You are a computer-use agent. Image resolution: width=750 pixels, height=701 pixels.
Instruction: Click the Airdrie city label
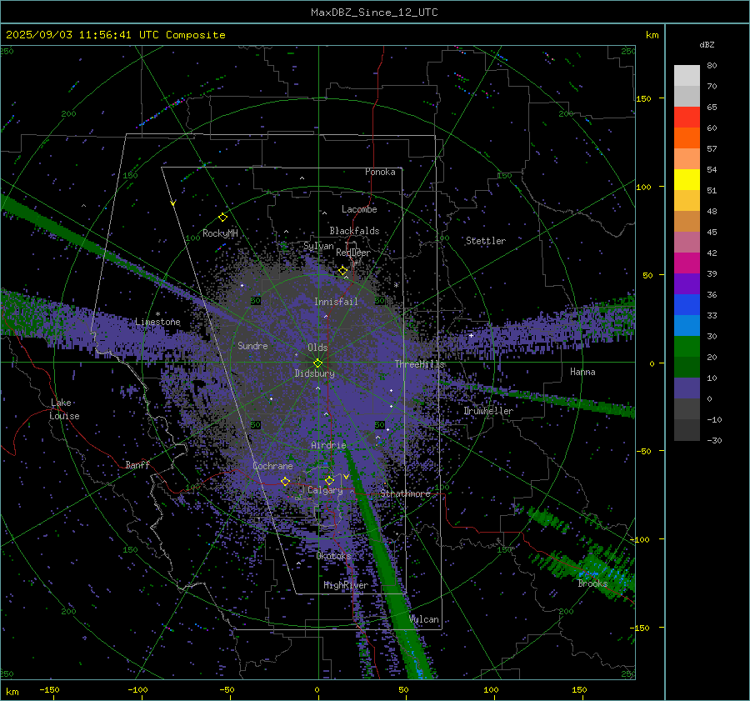pos(328,445)
